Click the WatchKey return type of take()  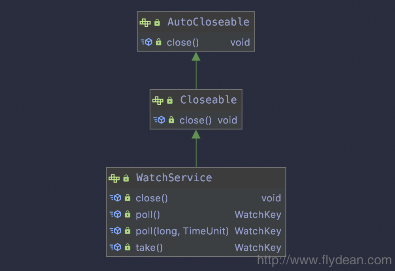[258, 248]
